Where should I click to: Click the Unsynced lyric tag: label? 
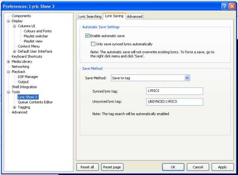point(107,102)
